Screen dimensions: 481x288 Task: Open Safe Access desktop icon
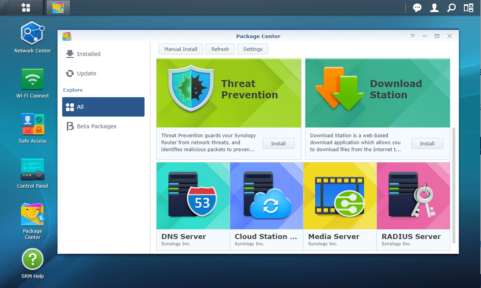(33, 124)
